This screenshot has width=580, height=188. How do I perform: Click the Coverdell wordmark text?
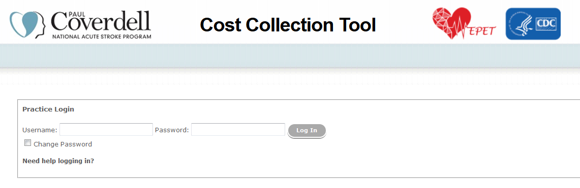click(101, 21)
